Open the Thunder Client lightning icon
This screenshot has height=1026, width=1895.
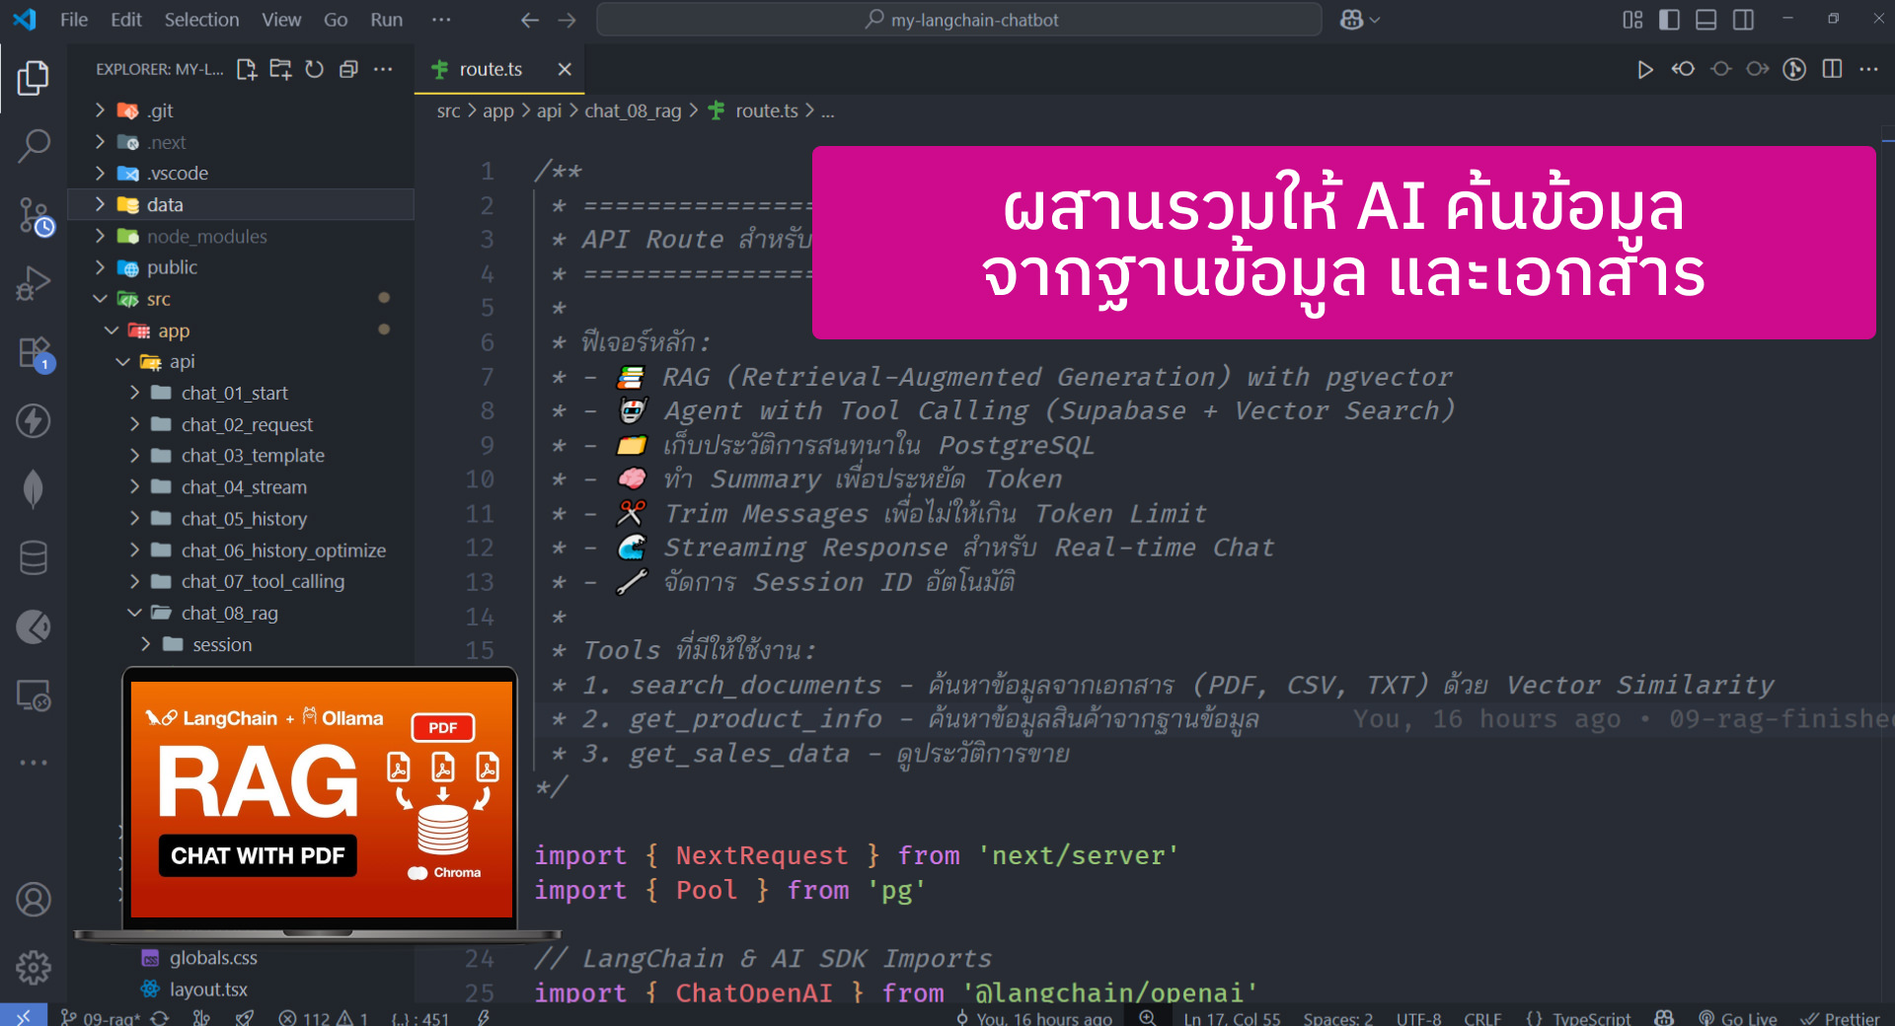click(34, 420)
